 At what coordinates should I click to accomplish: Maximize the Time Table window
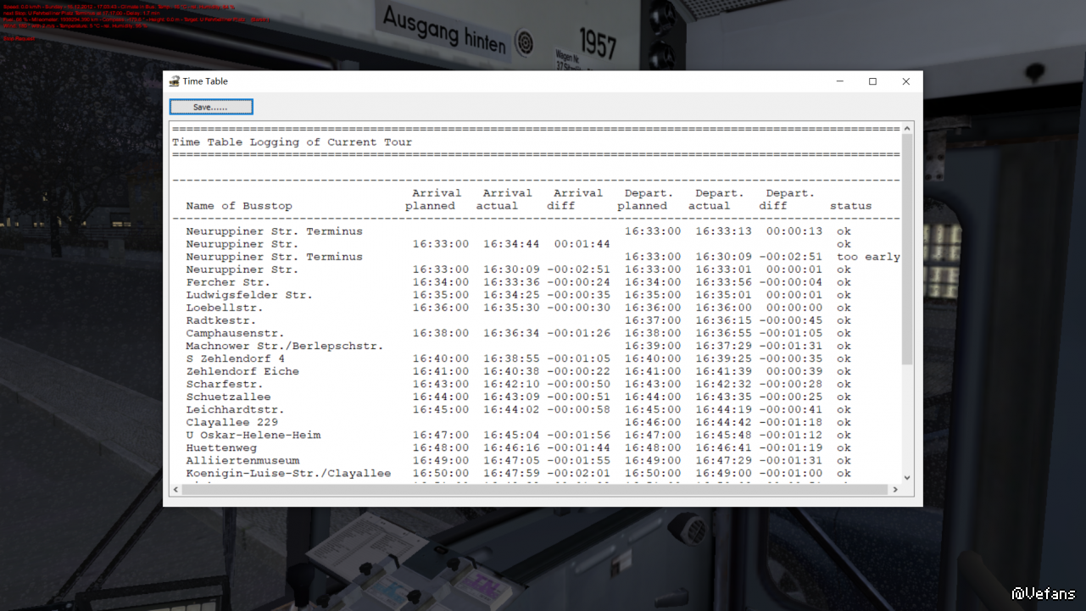point(872,81)
